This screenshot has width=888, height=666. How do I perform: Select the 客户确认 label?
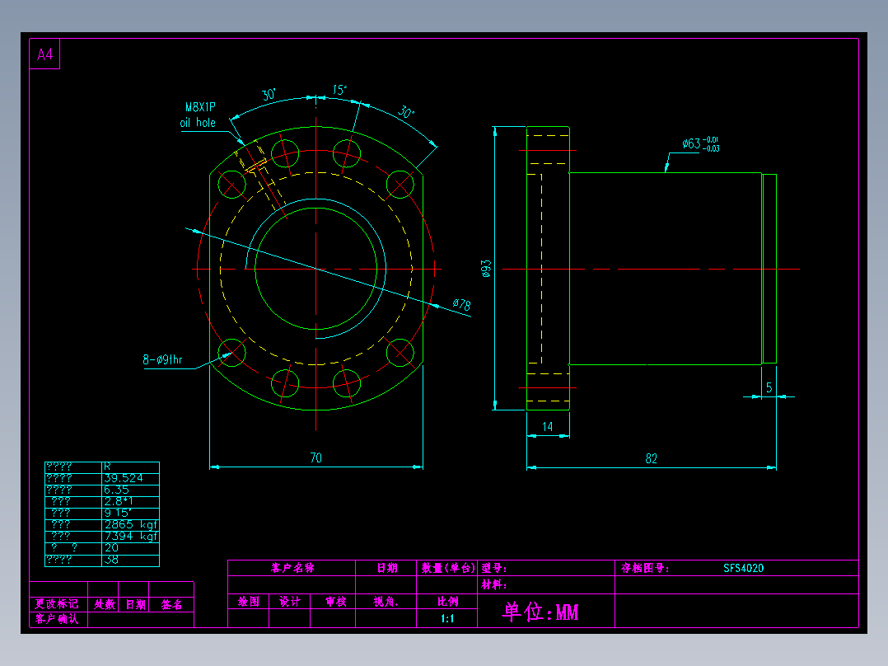[x=57, y=619]
